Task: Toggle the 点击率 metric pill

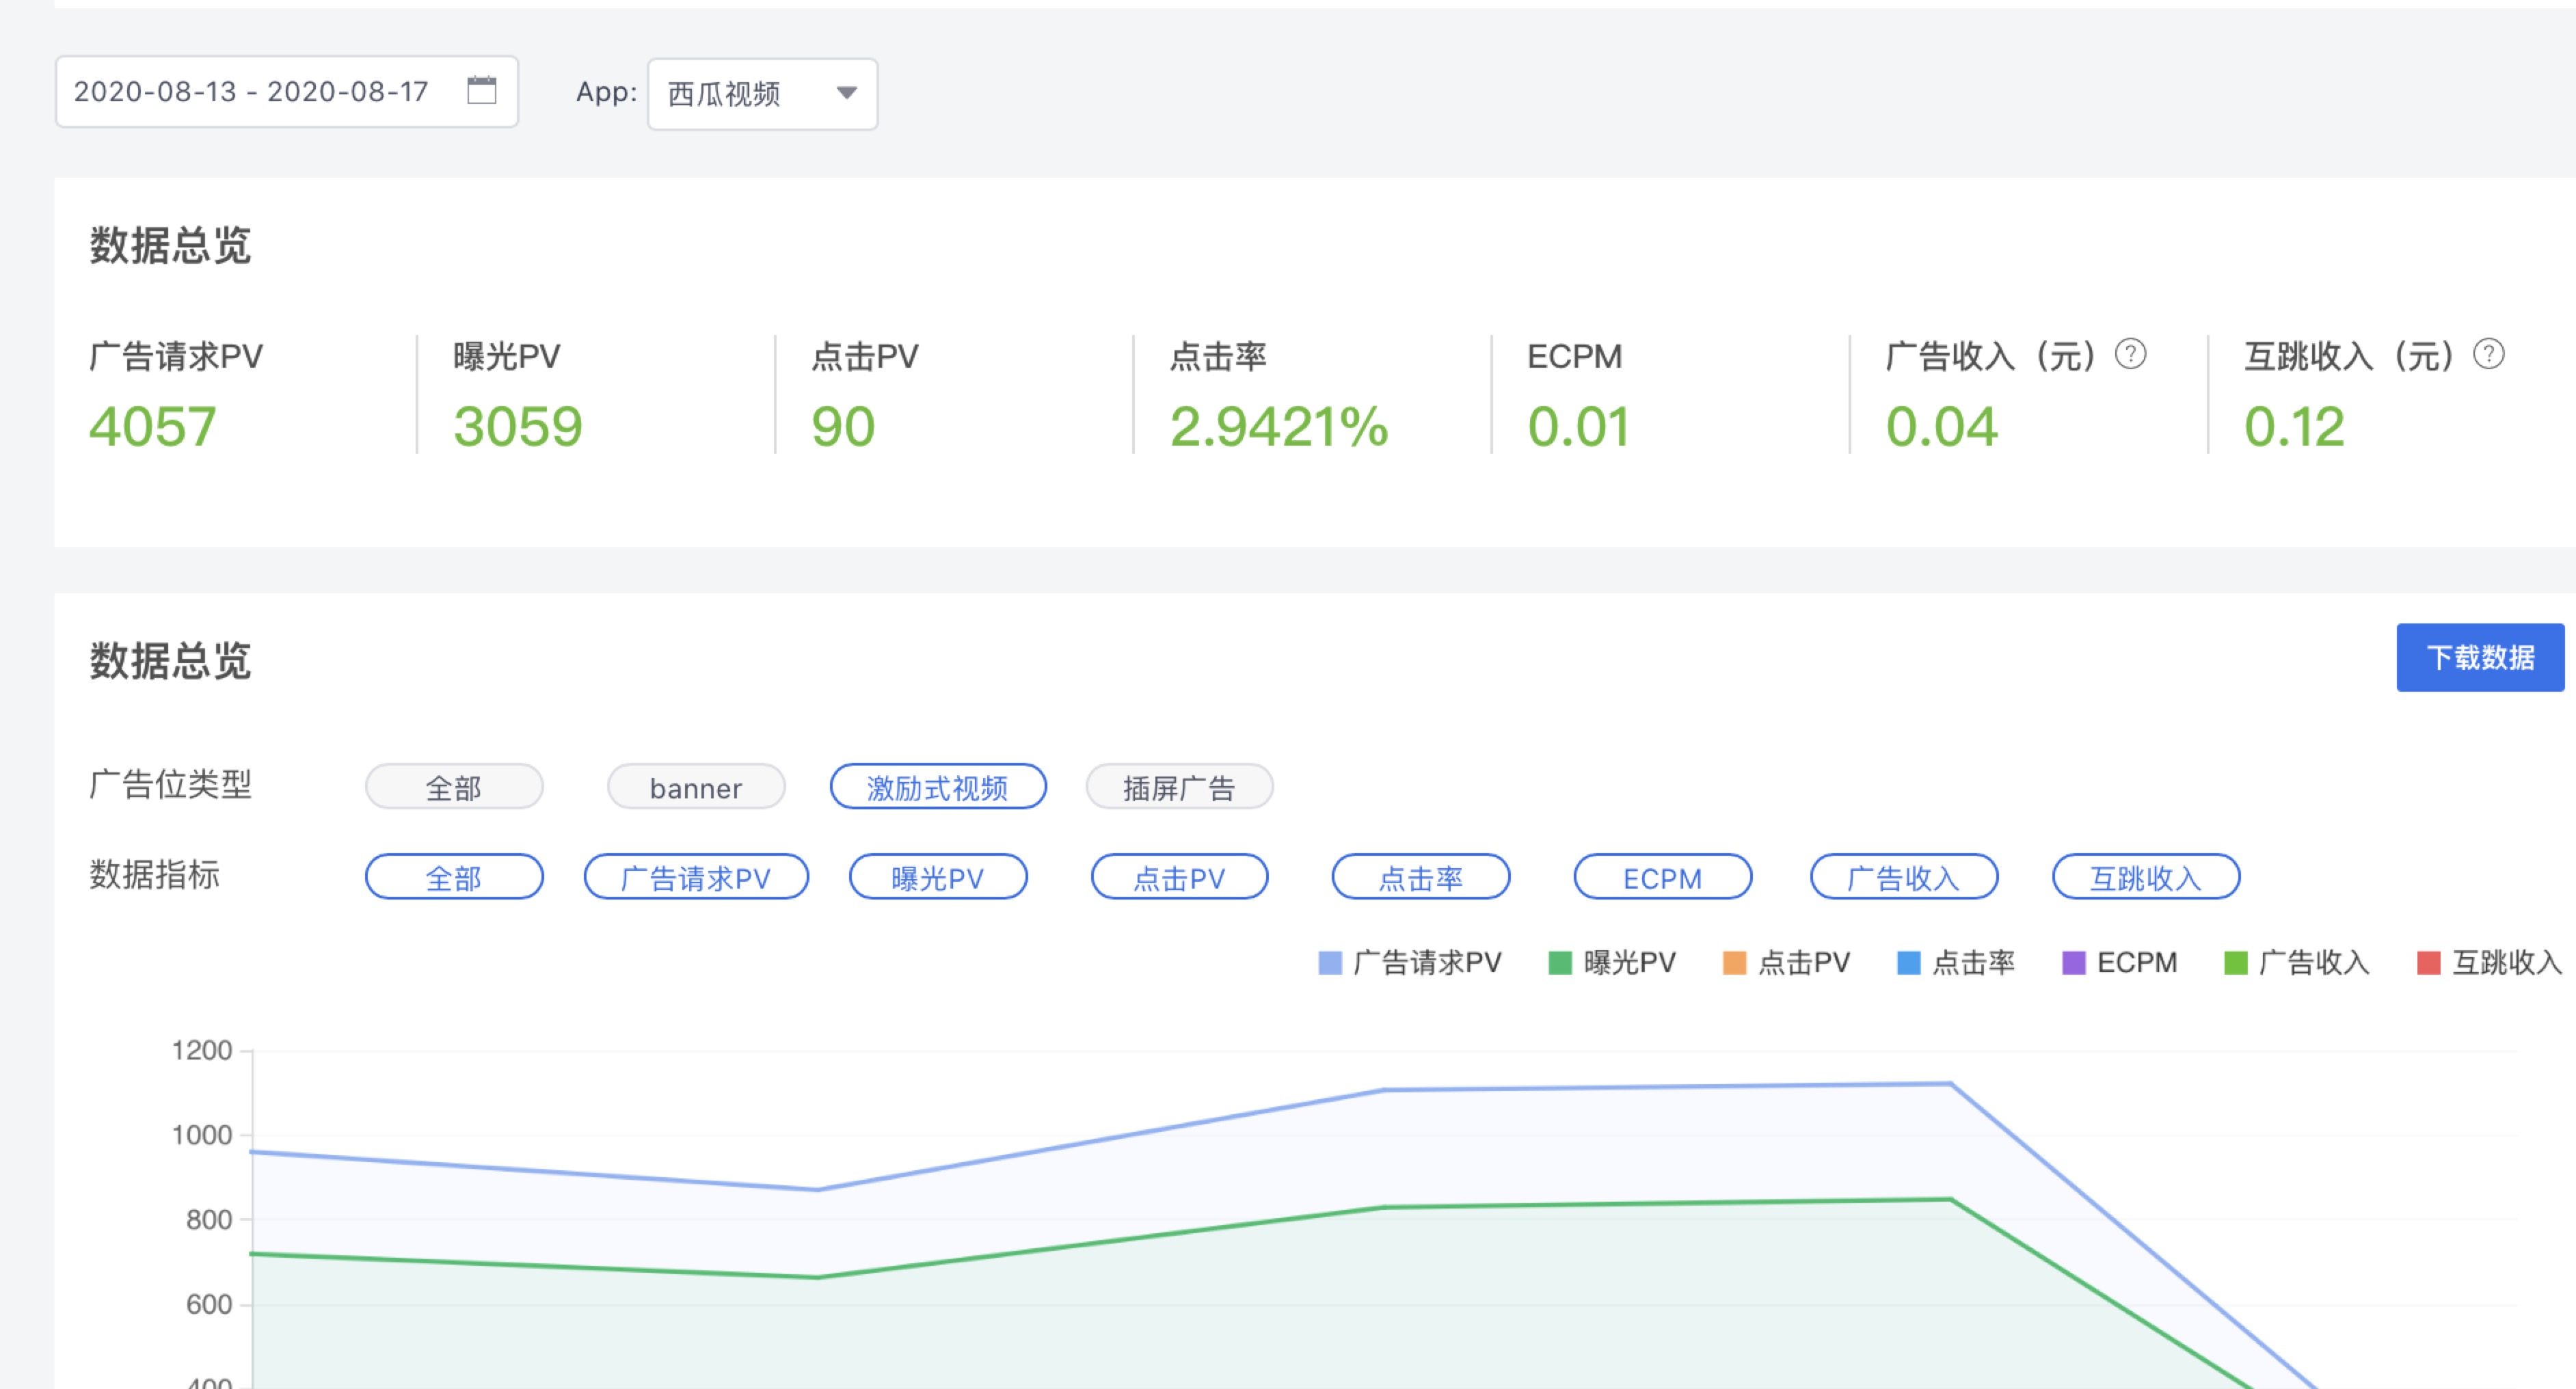Action: click(1420, 877)
